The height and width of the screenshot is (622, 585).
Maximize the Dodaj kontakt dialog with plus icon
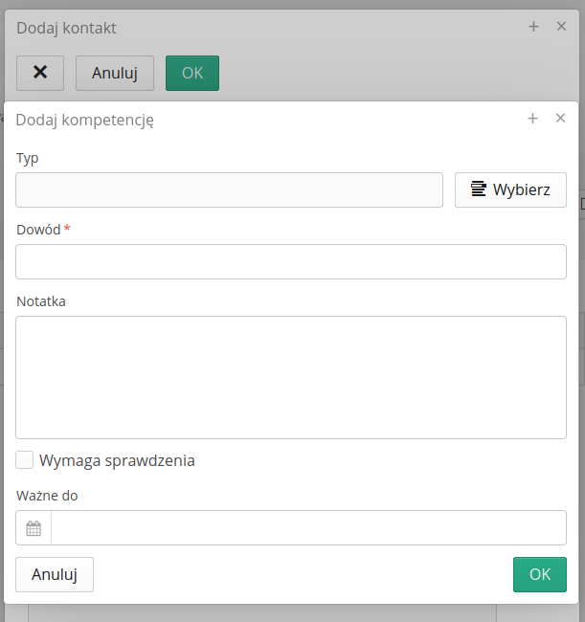coord(534,27)
